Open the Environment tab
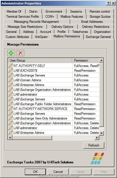 point(54,12)
